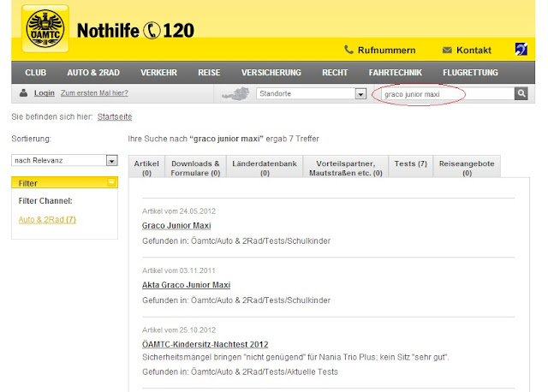Click the magnifier search button

[x=521, y=93]
